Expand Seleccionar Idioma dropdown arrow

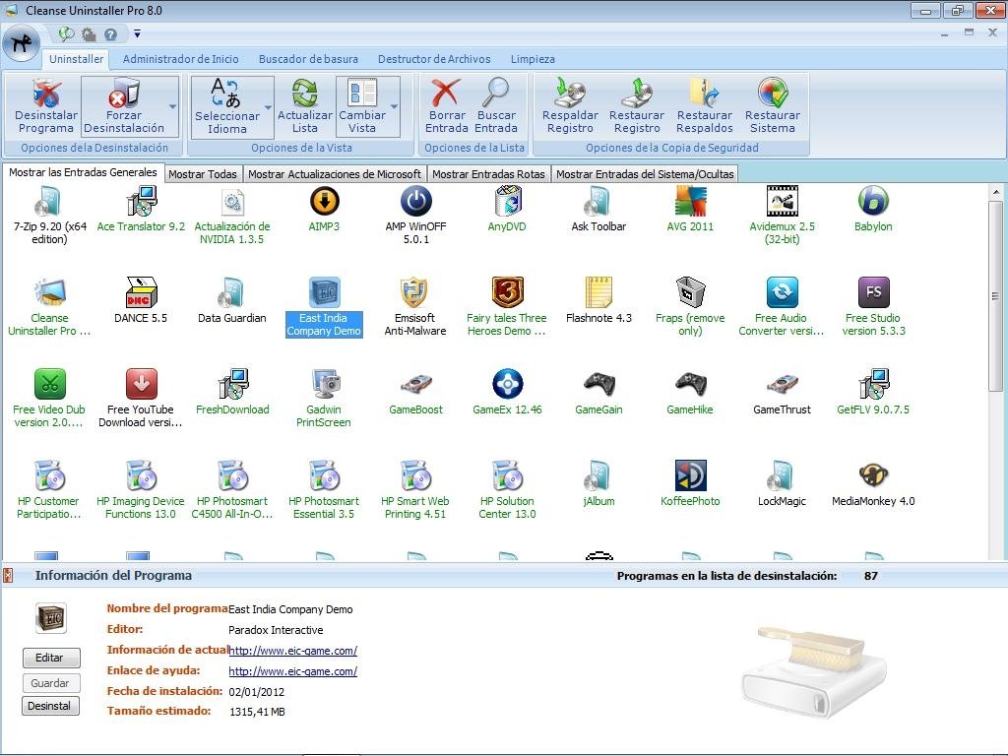[268, 107]
